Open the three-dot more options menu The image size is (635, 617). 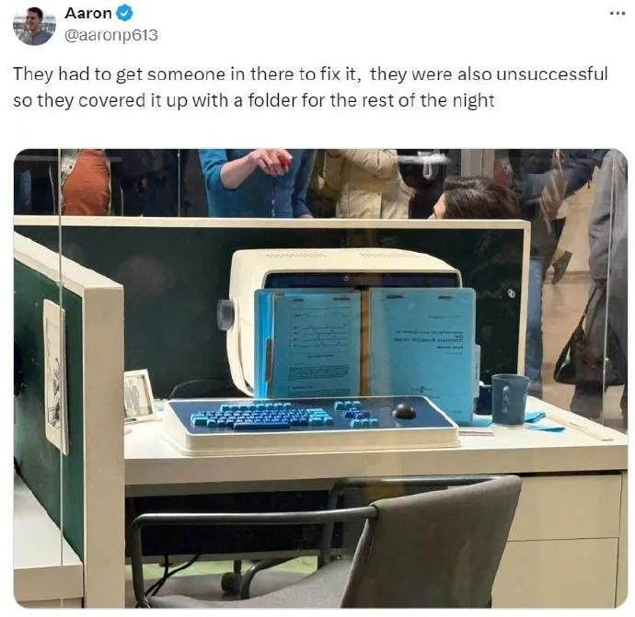[618, 13]
